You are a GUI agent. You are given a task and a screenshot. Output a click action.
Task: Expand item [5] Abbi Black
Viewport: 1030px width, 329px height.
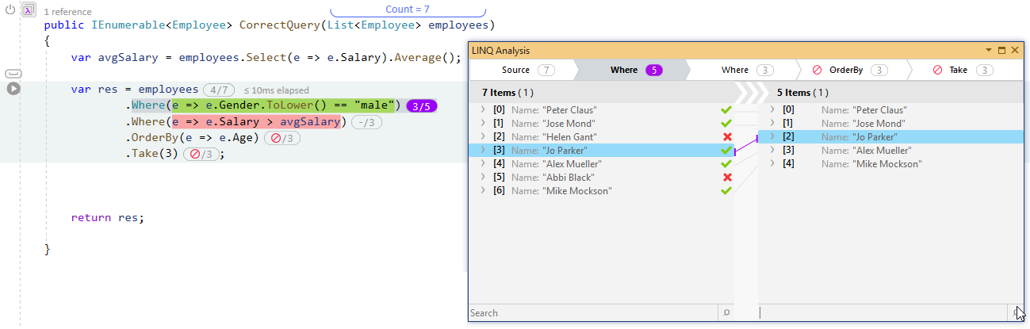click(x=483, y=177)
